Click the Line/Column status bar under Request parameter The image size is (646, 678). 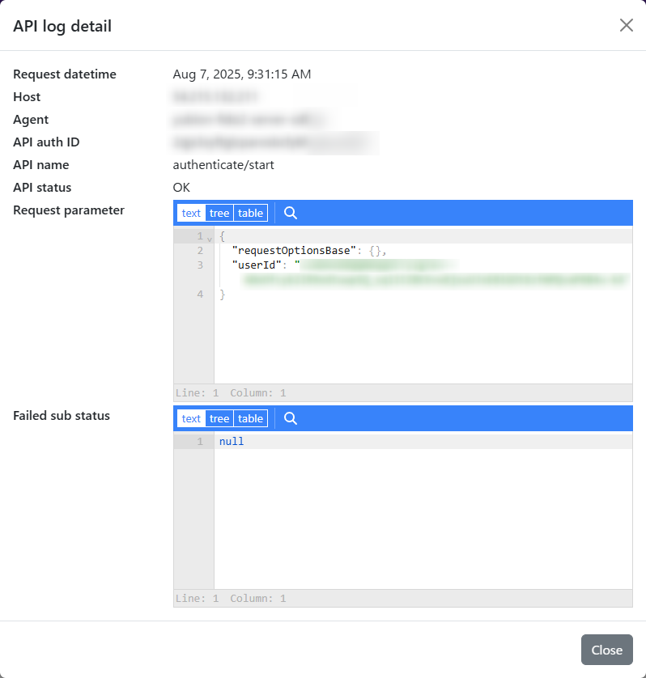pyautogui.click(x=403, y=392)
